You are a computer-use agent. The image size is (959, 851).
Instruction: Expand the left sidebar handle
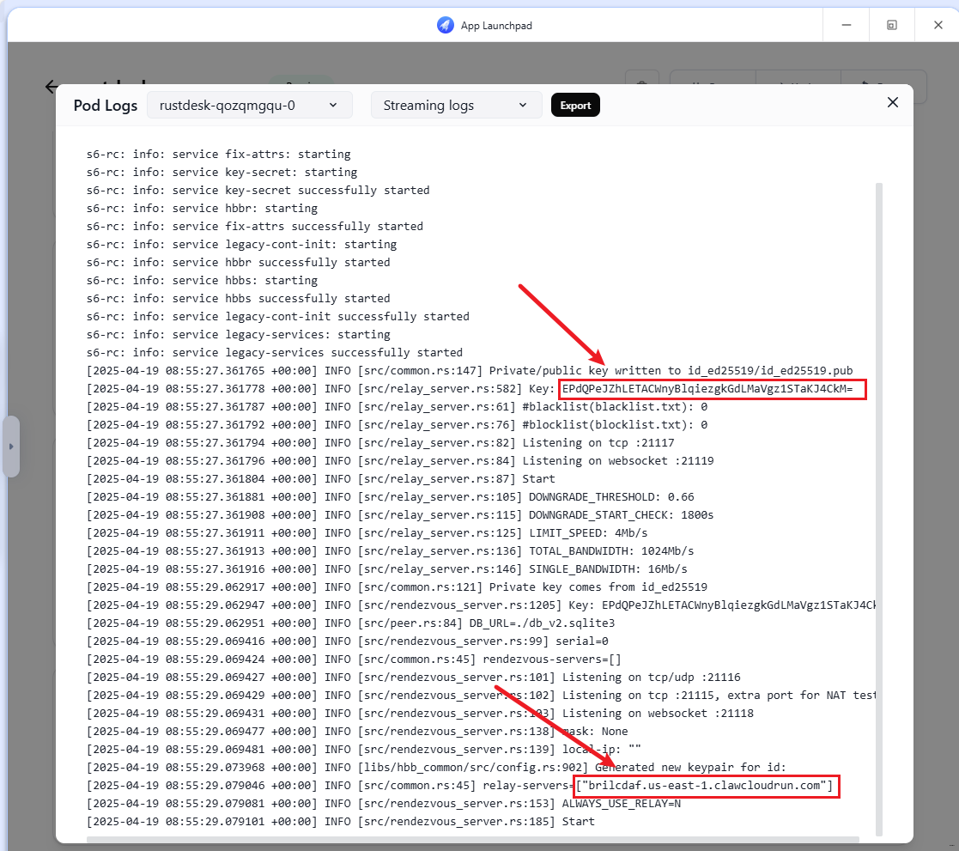[x=11, y=447]
